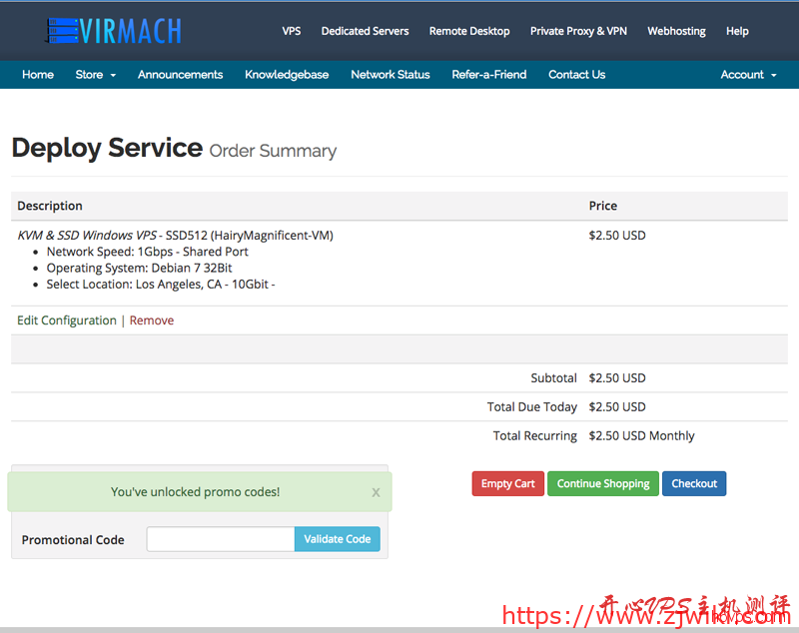The image size is (799, 633).
Task: View Network Status page
Action: 391,75
